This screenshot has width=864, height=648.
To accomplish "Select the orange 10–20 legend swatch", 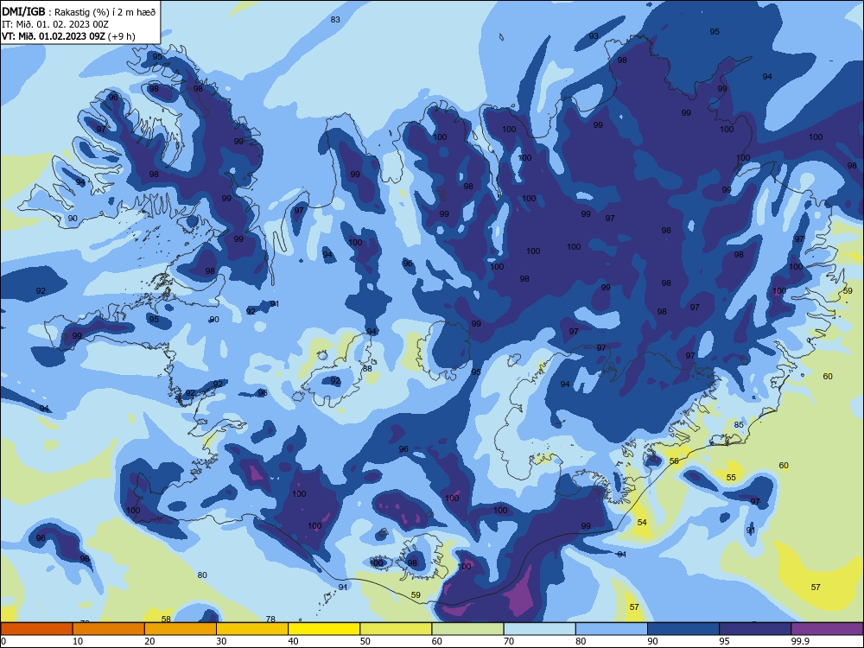I will click(109, 629).
